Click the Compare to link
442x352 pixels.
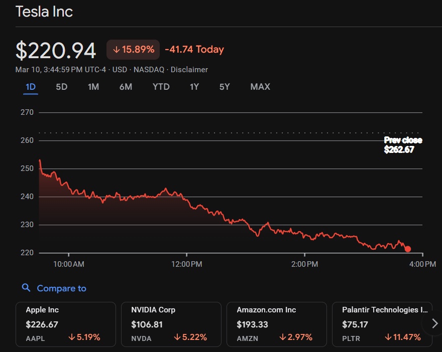tap(61, 288)
